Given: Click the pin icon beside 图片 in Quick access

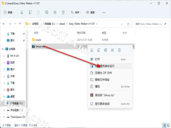Looking at the screenshot, I should tap(24, 41).
